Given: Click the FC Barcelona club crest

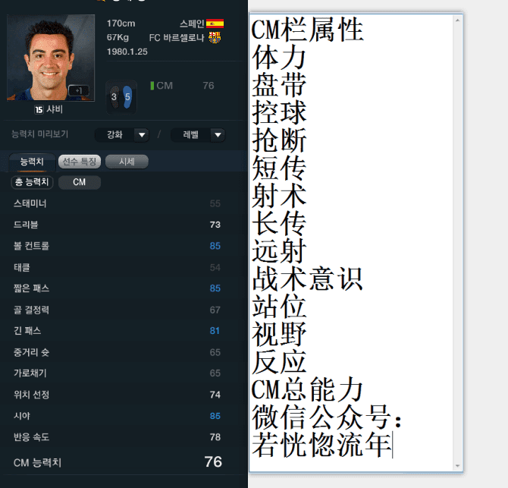Looking at the screenshot, I should (215, 38).
